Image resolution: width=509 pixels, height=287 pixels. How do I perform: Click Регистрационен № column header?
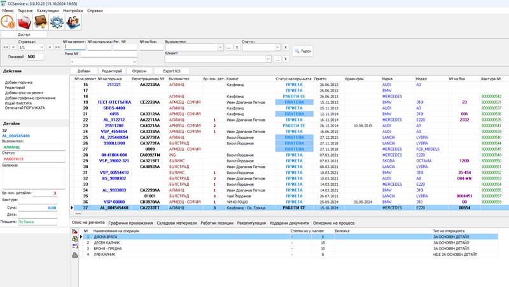tap(148, 78)
